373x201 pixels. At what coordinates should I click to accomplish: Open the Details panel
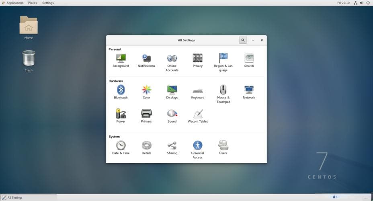point(147,148)
